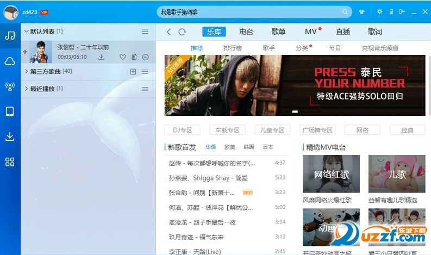This screenshot has height=255, width=431.
Task: Open the DJ专区 zone
Action: (183, 130)
